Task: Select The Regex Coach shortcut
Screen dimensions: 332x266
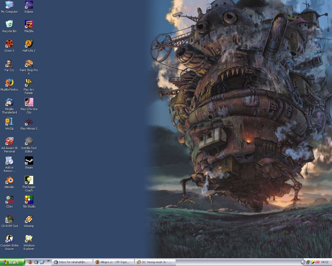Action: tap(29, 180)
